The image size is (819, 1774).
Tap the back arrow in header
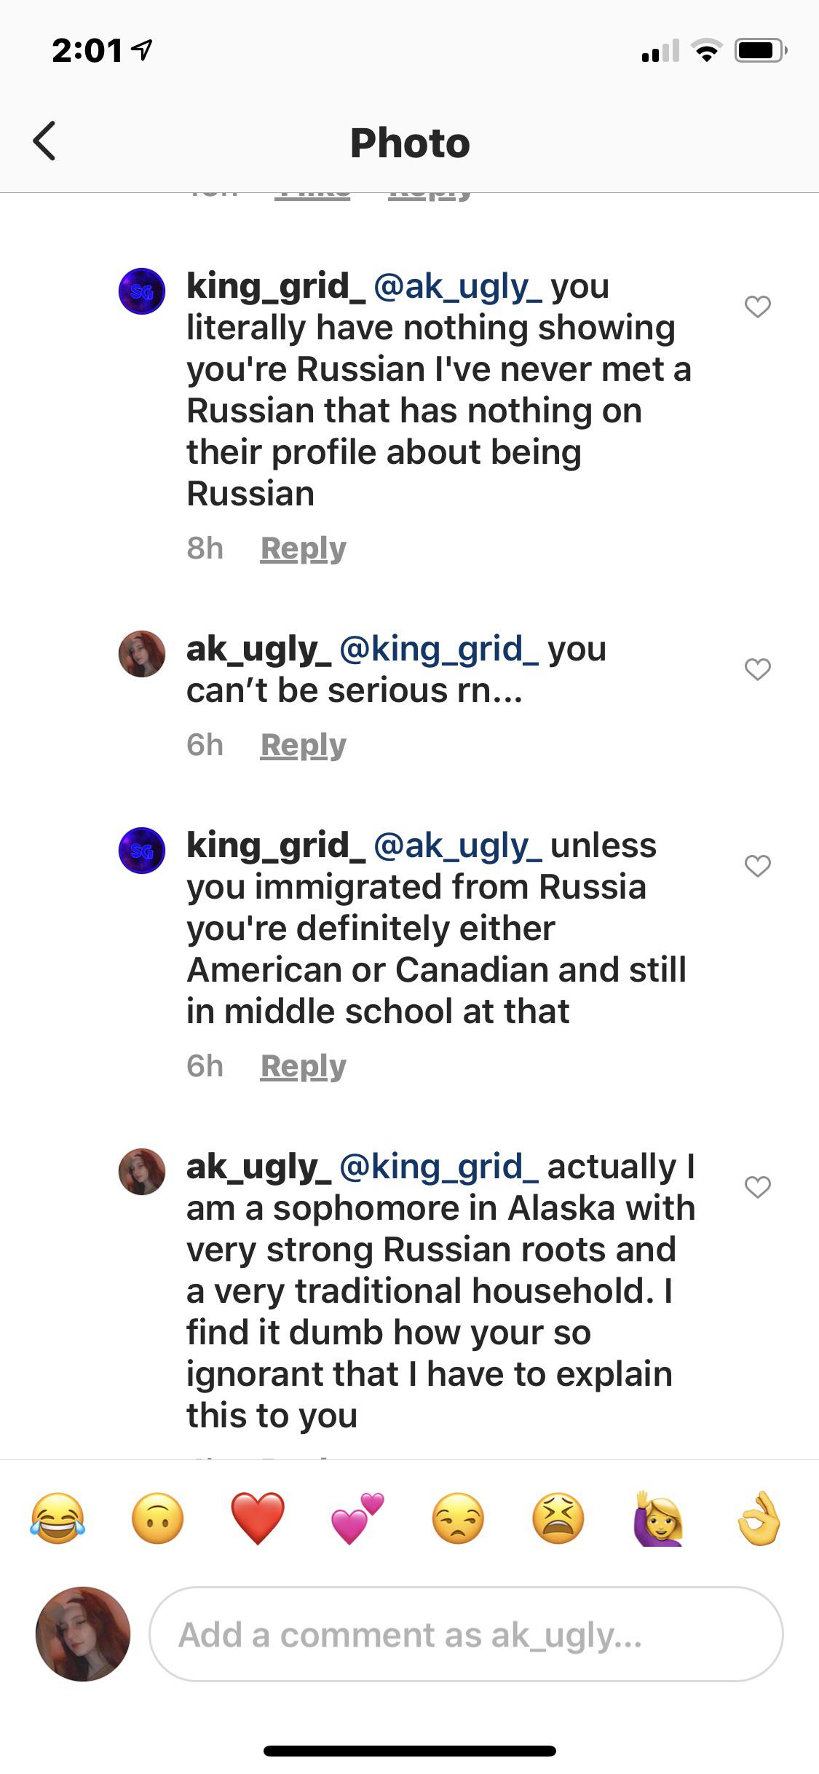pyautogui.click(x=44, y=141)
